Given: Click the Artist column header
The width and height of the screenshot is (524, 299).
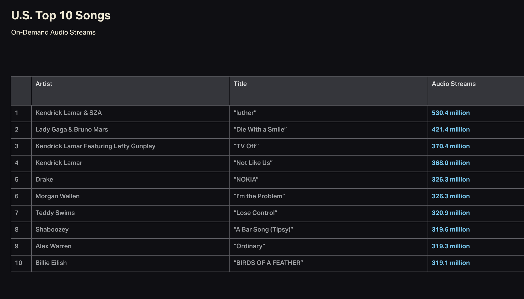Looking at the screenshot, I should 44,84.
